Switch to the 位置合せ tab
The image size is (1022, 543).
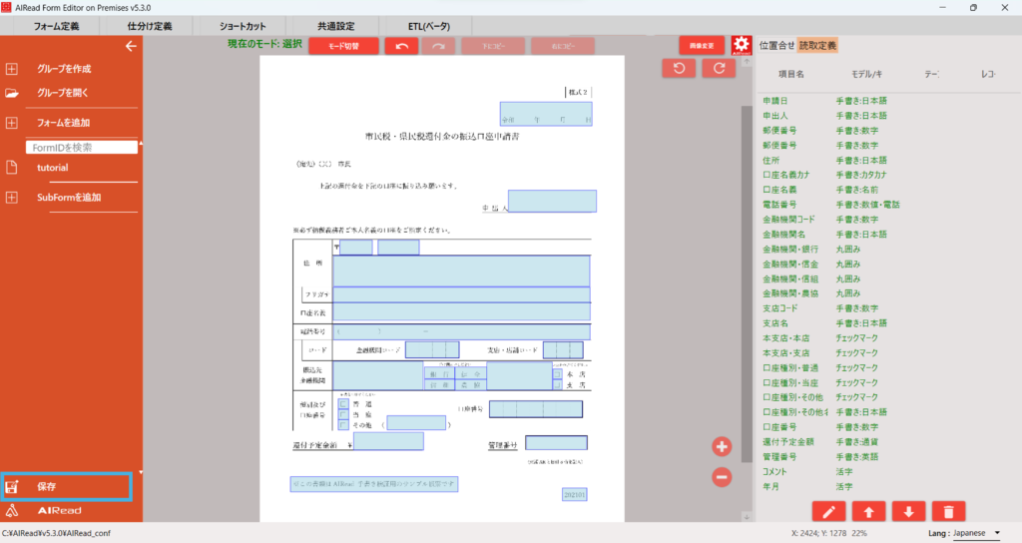(776, 45)
